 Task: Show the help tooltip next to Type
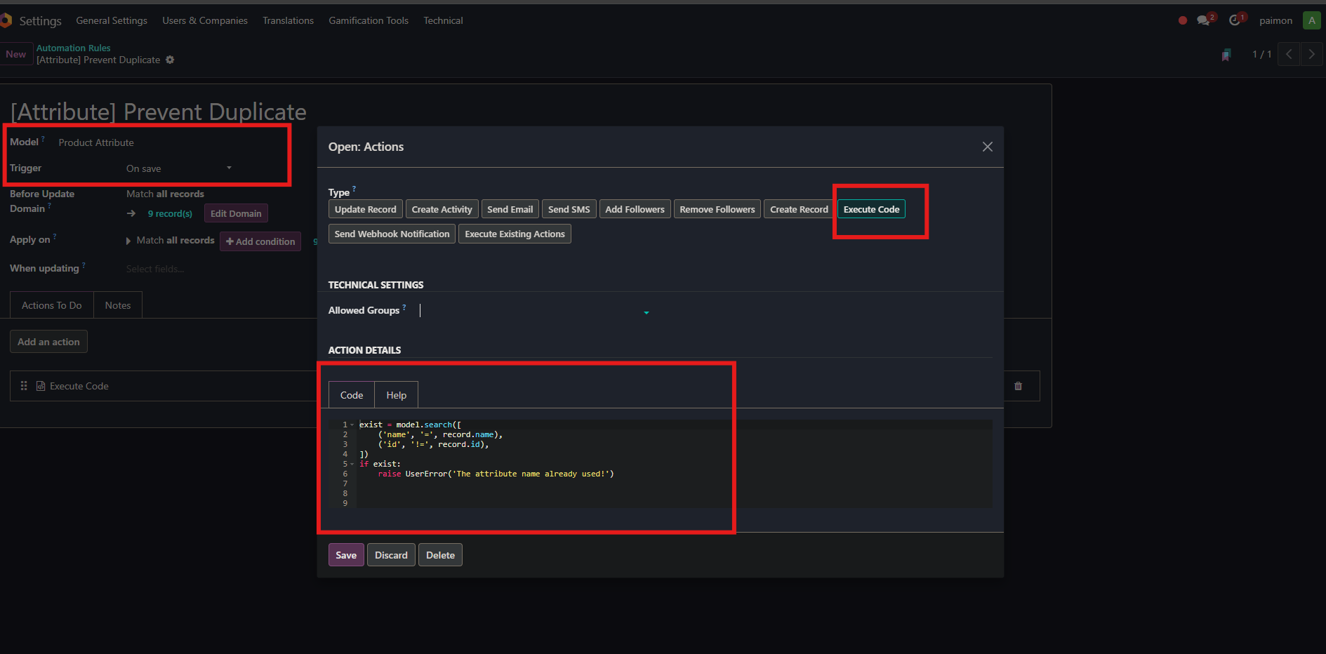(x=354, y=188)
